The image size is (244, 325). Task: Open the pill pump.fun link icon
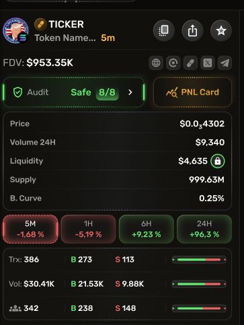(x=190, y=63)
